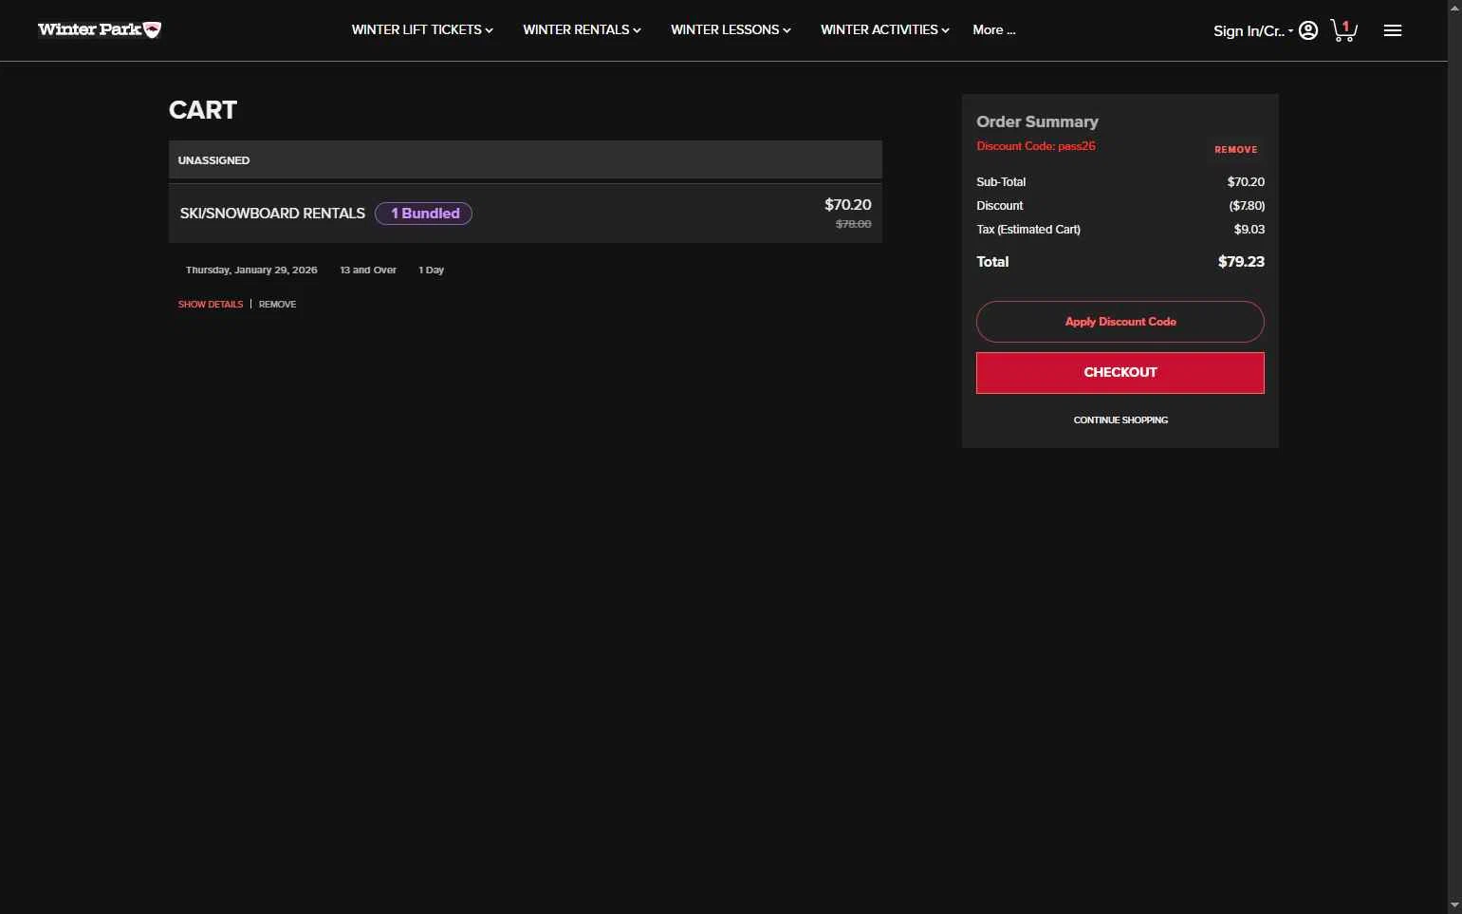This screenshot has height=914, width=1462.
Task: Click the user account profile icon
Action: tap(1308, 30)
